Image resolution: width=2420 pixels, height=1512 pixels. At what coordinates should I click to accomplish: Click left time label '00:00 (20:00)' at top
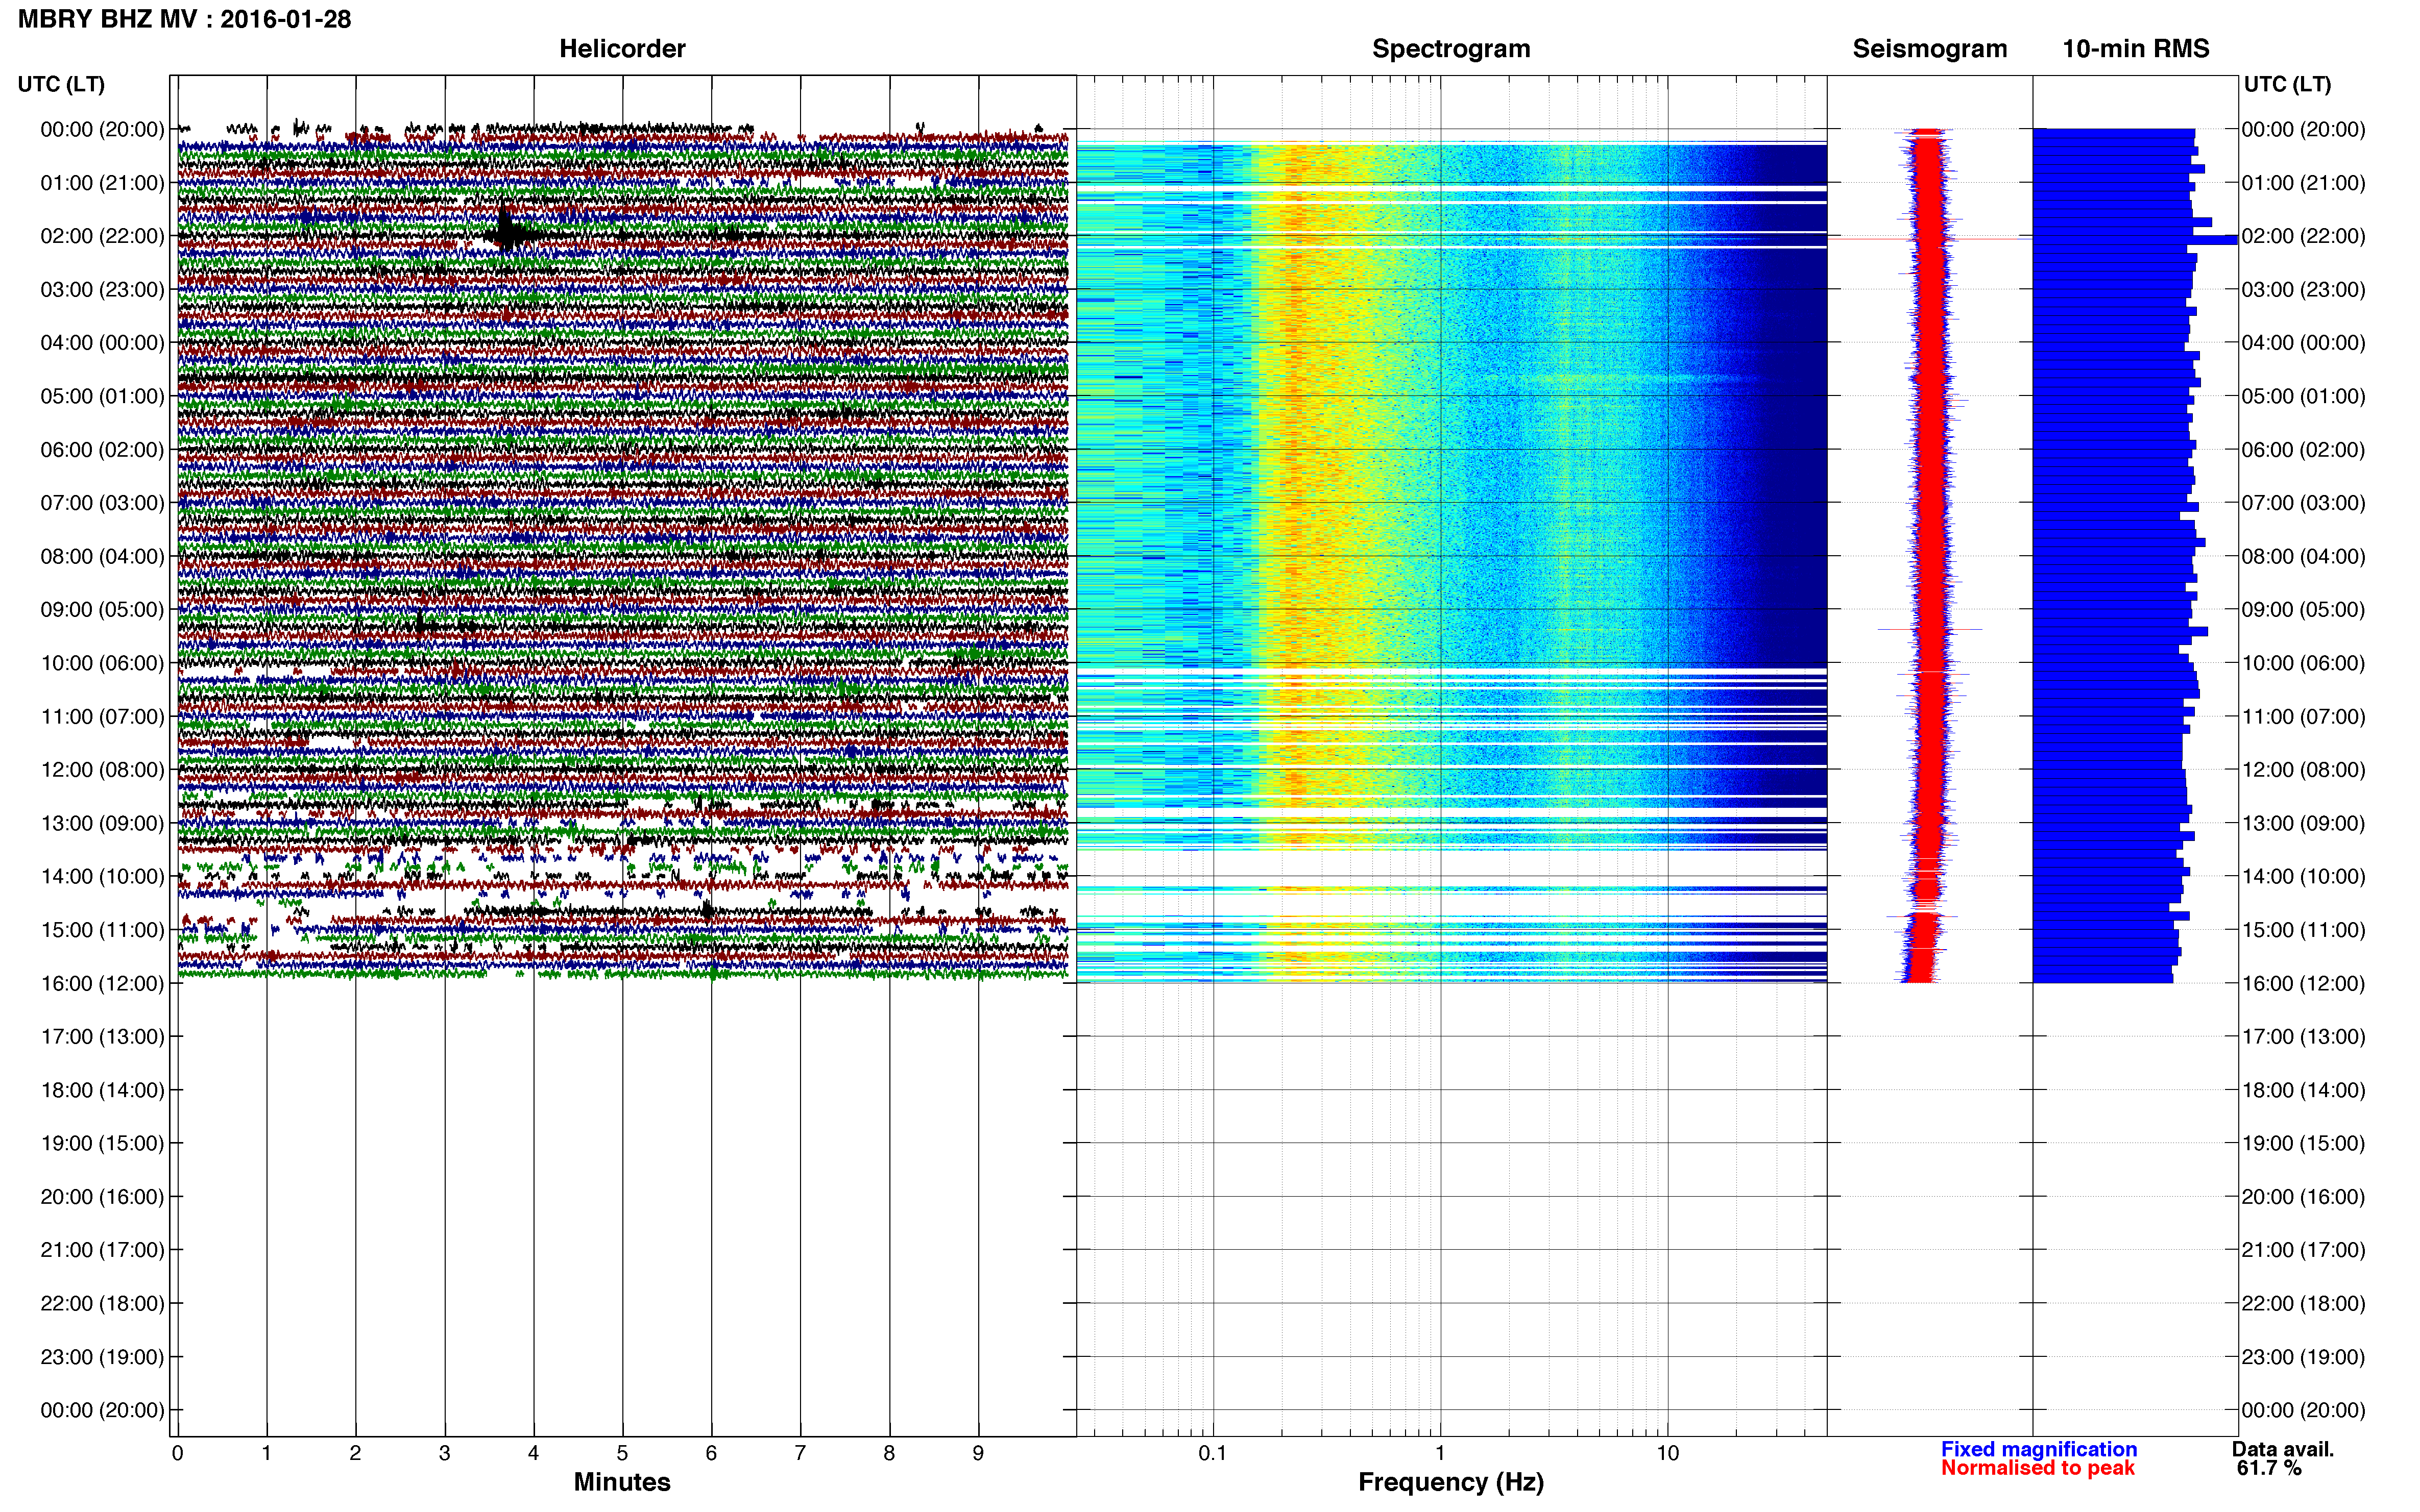(102, 129)
